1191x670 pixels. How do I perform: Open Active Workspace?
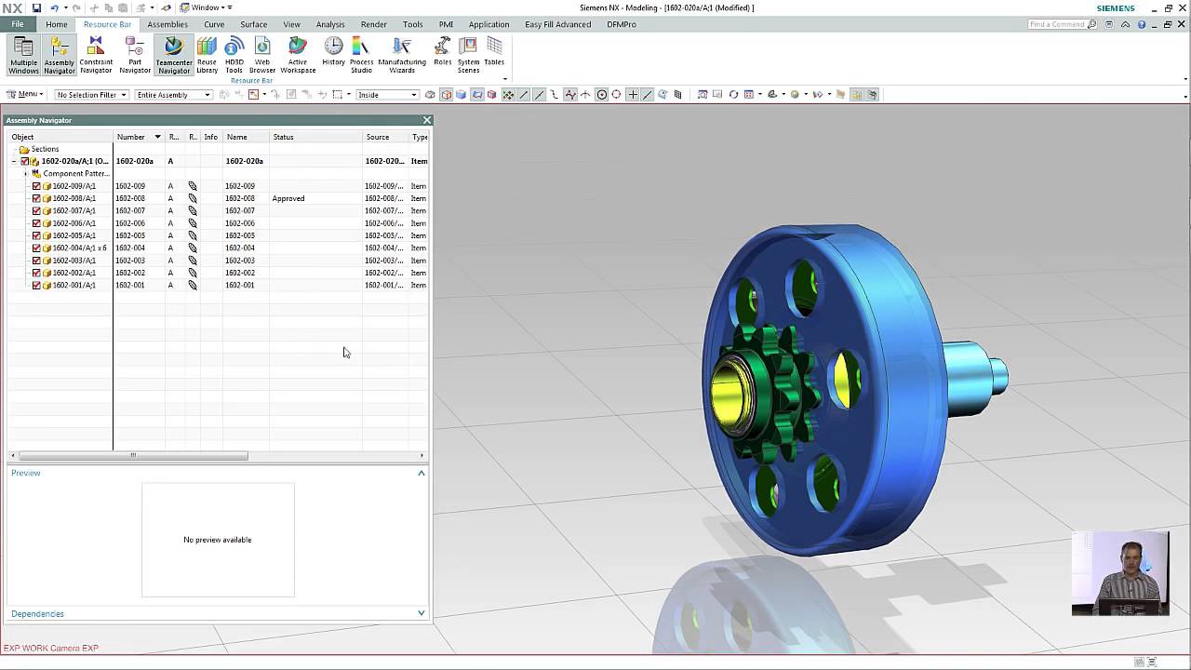point(298,56)
